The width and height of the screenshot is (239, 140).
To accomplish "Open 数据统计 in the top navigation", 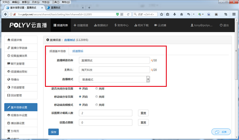I will pos(101,25).
